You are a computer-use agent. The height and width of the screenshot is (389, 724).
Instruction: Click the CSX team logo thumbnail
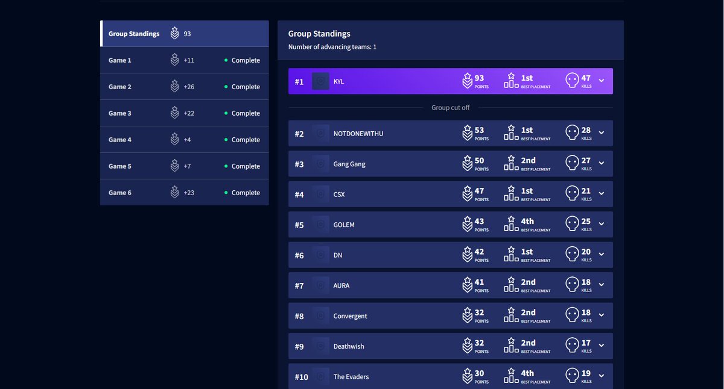320,194
